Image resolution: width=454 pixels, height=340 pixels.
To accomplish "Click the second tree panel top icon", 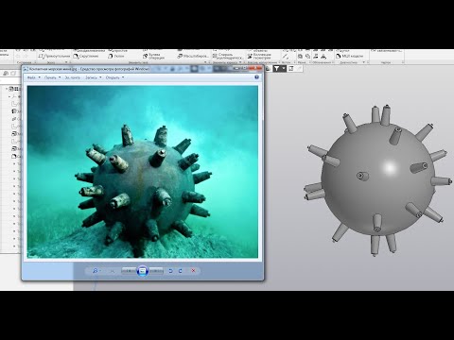I will click(13, 74).
